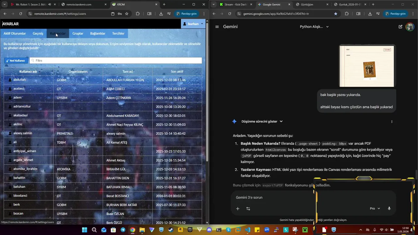Open Discord from the taskbar
This screenshot has height=235, width=418.
point(209,230)
